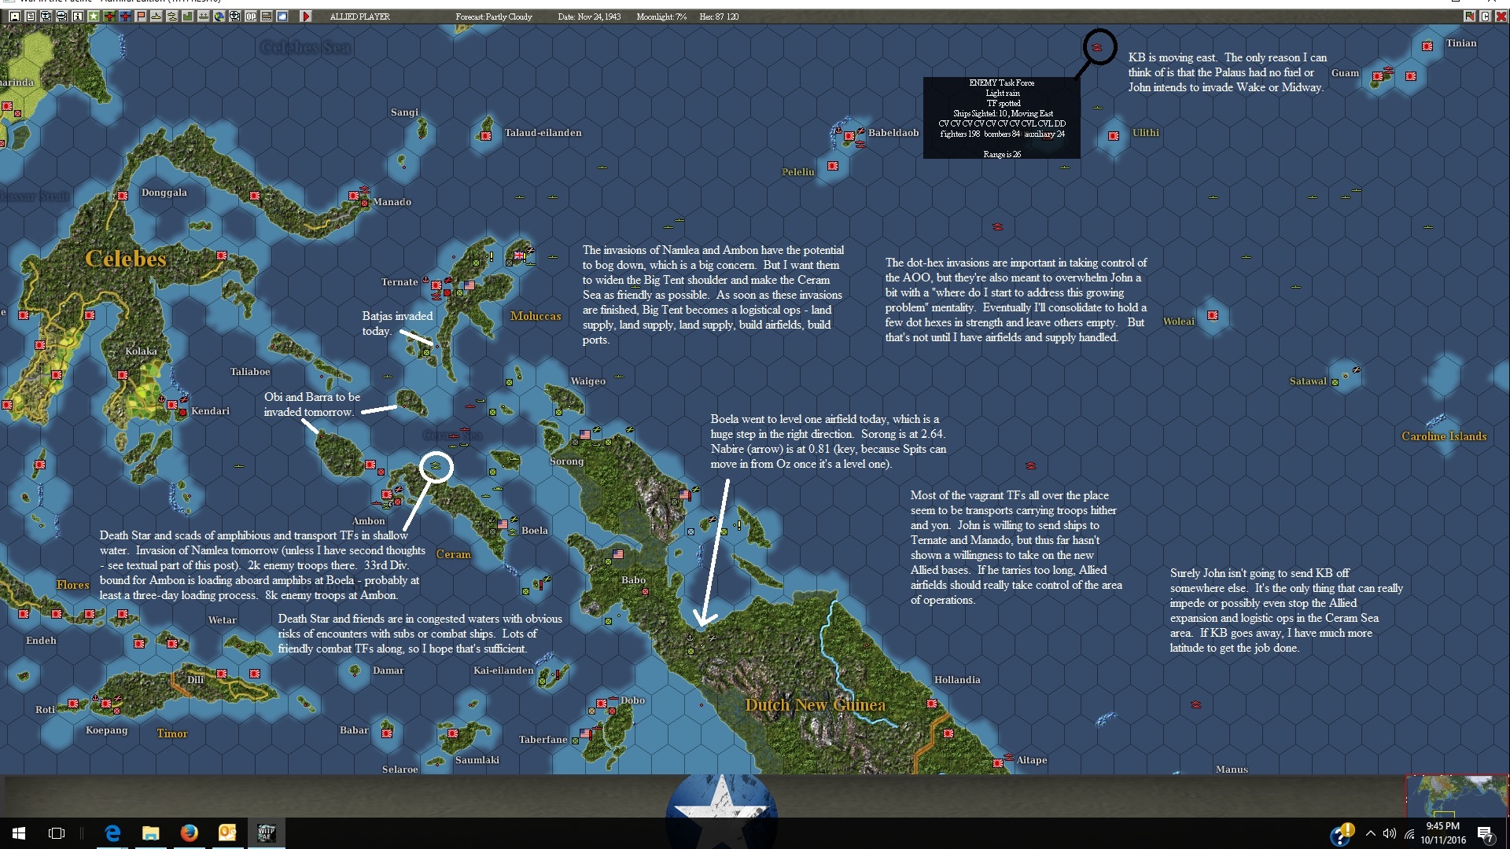Screen dimensions: 1510x849
Task: Click the network Wi-Fi tray icon
Action: click(x=1409, y=833)
